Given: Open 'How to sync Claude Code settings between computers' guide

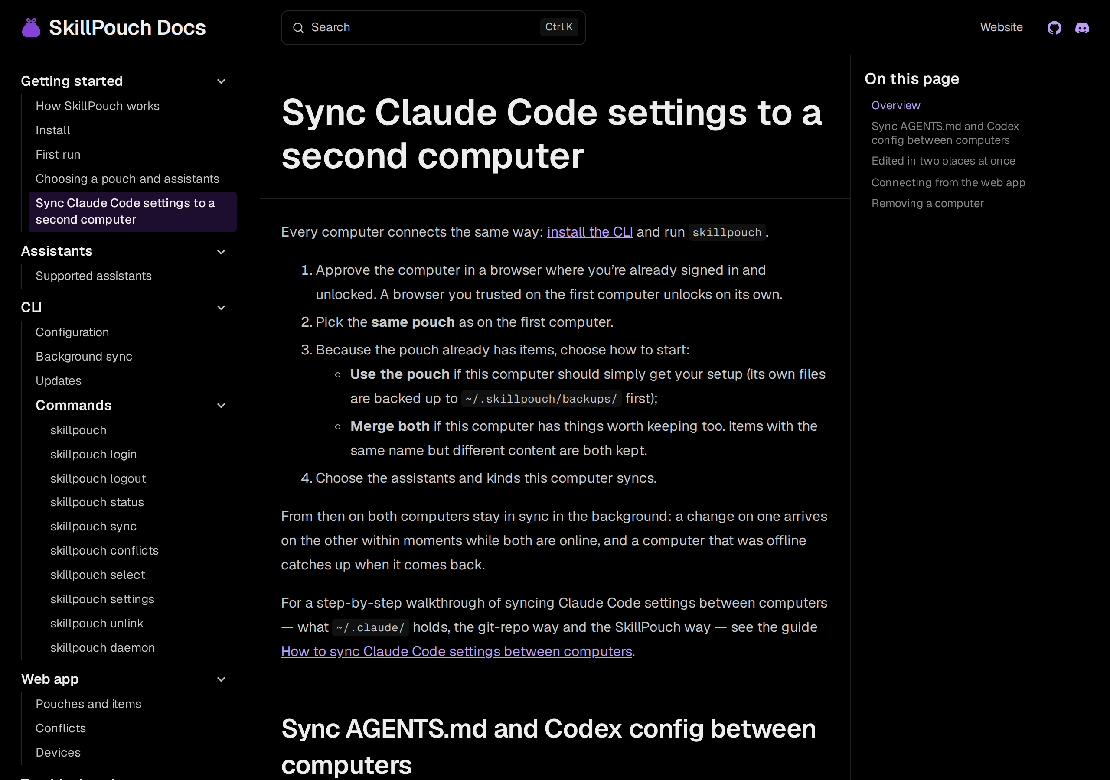Looking at the screenshot, I should pyautogui.click(x=457, y=651).
